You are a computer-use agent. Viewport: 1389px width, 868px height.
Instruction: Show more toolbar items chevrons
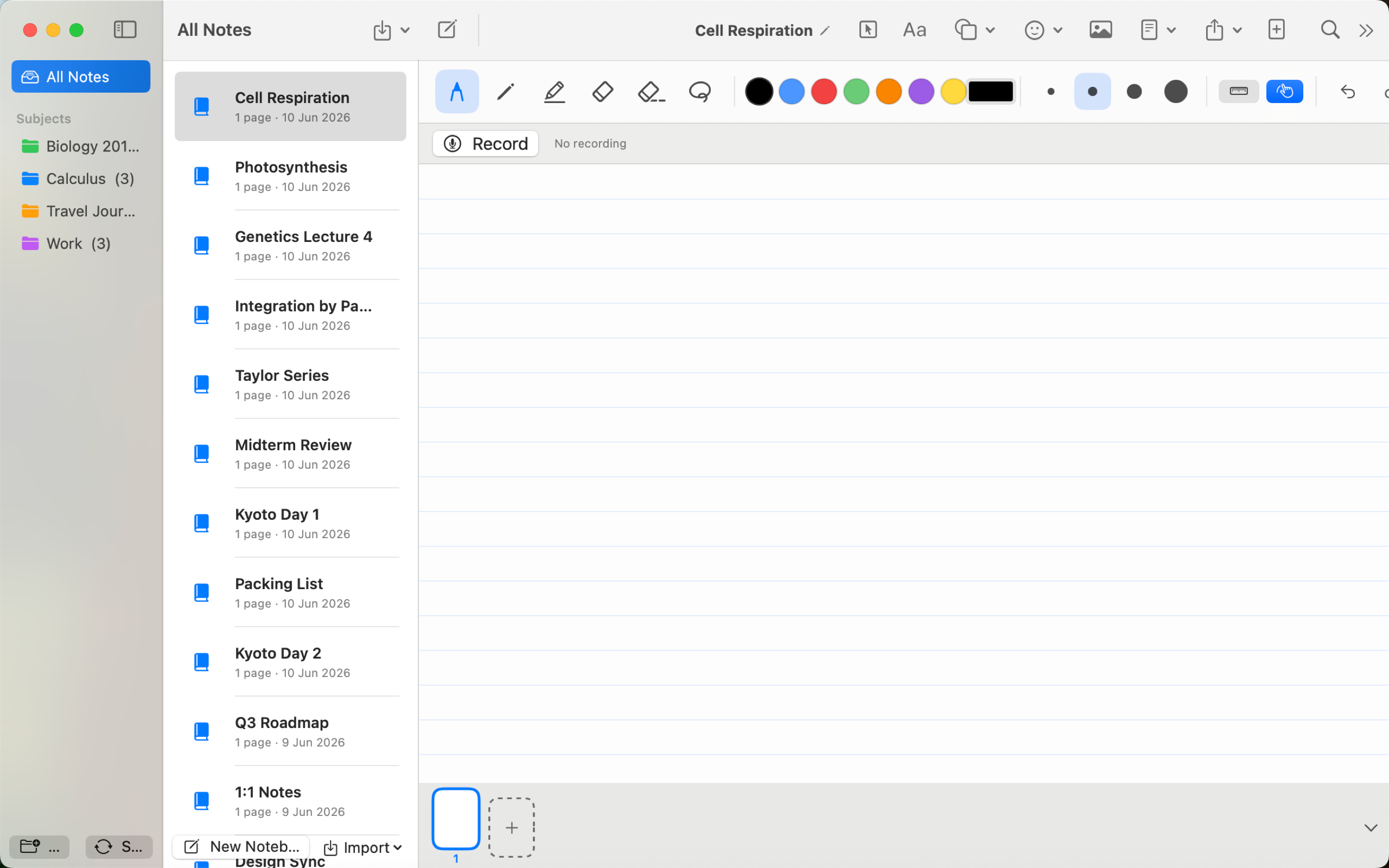point(1367,30)
